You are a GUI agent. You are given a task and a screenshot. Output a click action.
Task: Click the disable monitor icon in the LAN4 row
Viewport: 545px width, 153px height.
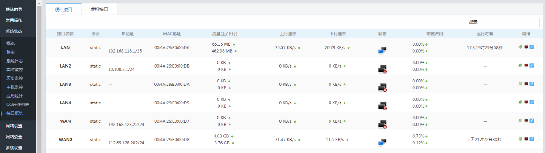(x=526, y=102)
